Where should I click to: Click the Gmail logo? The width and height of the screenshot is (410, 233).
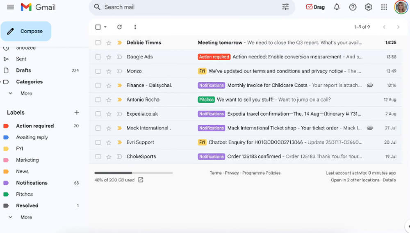point(38,7)
